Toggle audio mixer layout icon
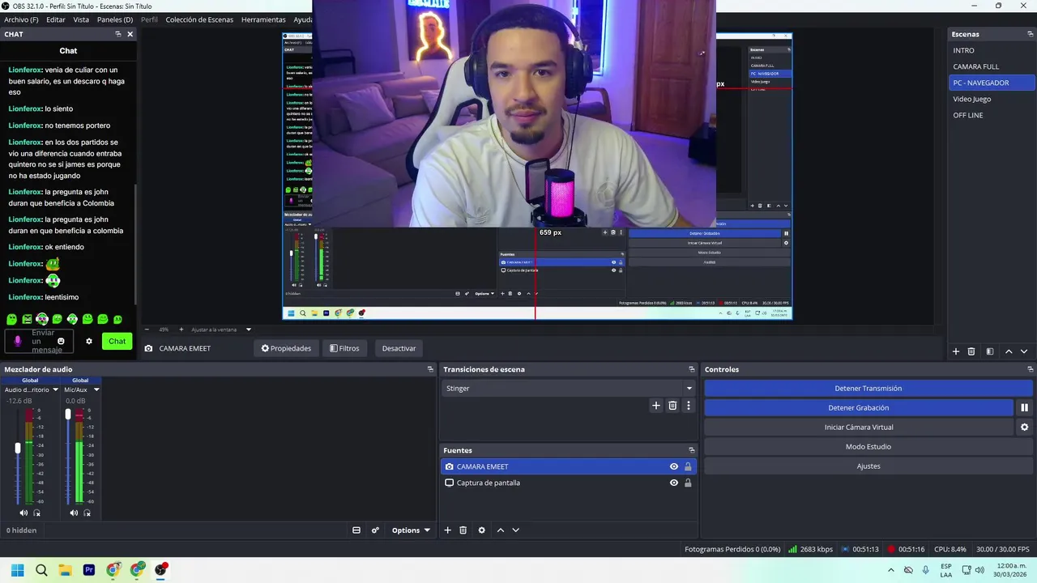This screenshot has width=1037, height=583. point(356,530)
